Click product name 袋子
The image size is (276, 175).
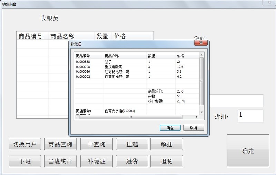[108, 62]
